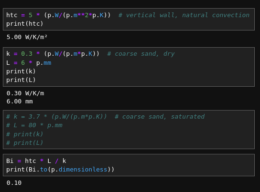This screenshot has width=260, height=192.
Task: Click the commented line '# k = 3.7 * (p.W/(p.m*p.K))'
Action: pyautogui.click(x=56, y=117)
